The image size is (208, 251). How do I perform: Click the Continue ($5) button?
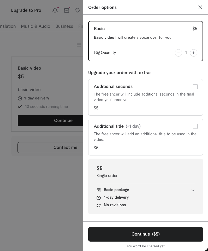tap(146, 234)
